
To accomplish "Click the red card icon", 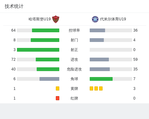I will point(57,98).
